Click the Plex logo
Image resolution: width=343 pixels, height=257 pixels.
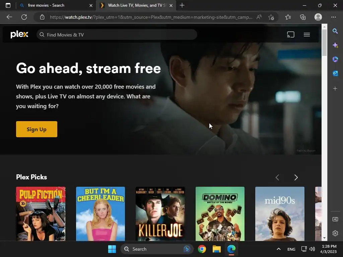coord(19,34)
